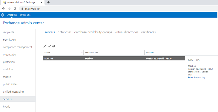Click the Office logo in blue bar

[x=2, y=15]
